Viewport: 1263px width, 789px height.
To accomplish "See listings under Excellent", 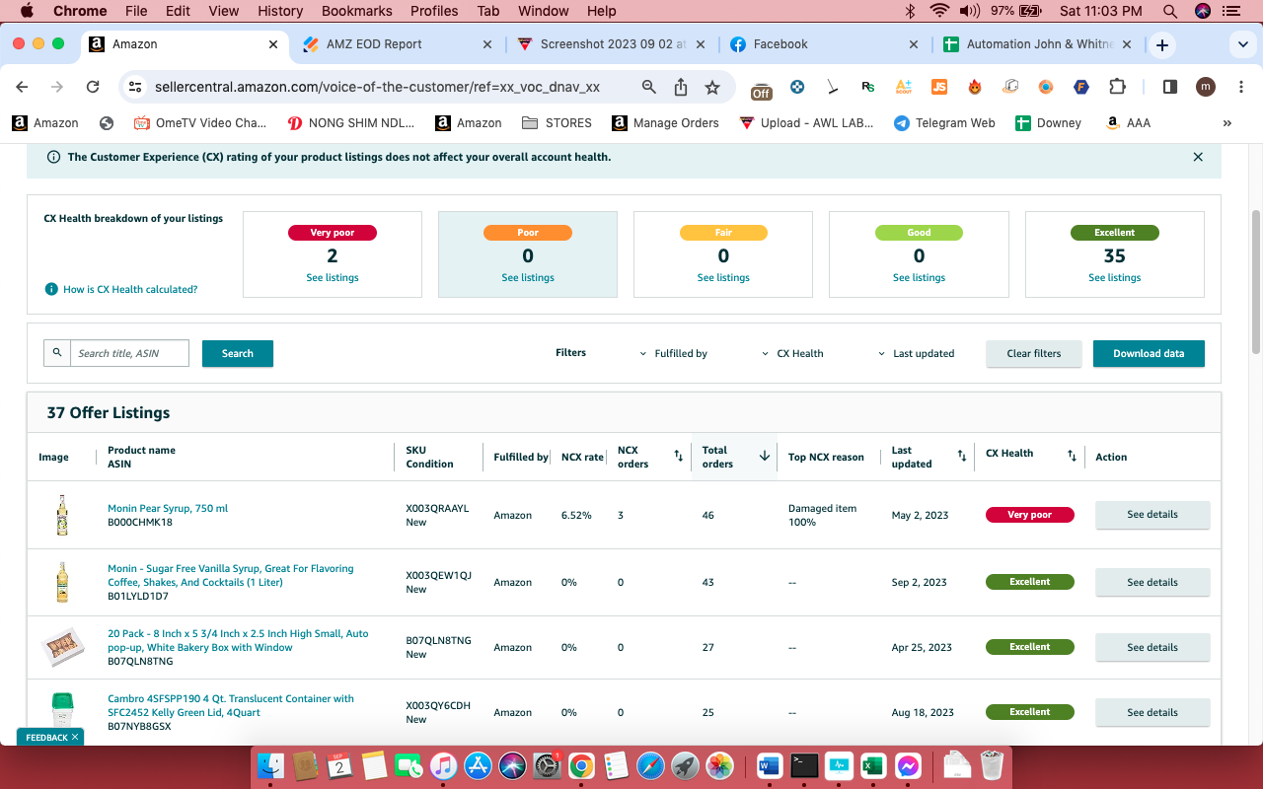I will [x=1115, y=278].
